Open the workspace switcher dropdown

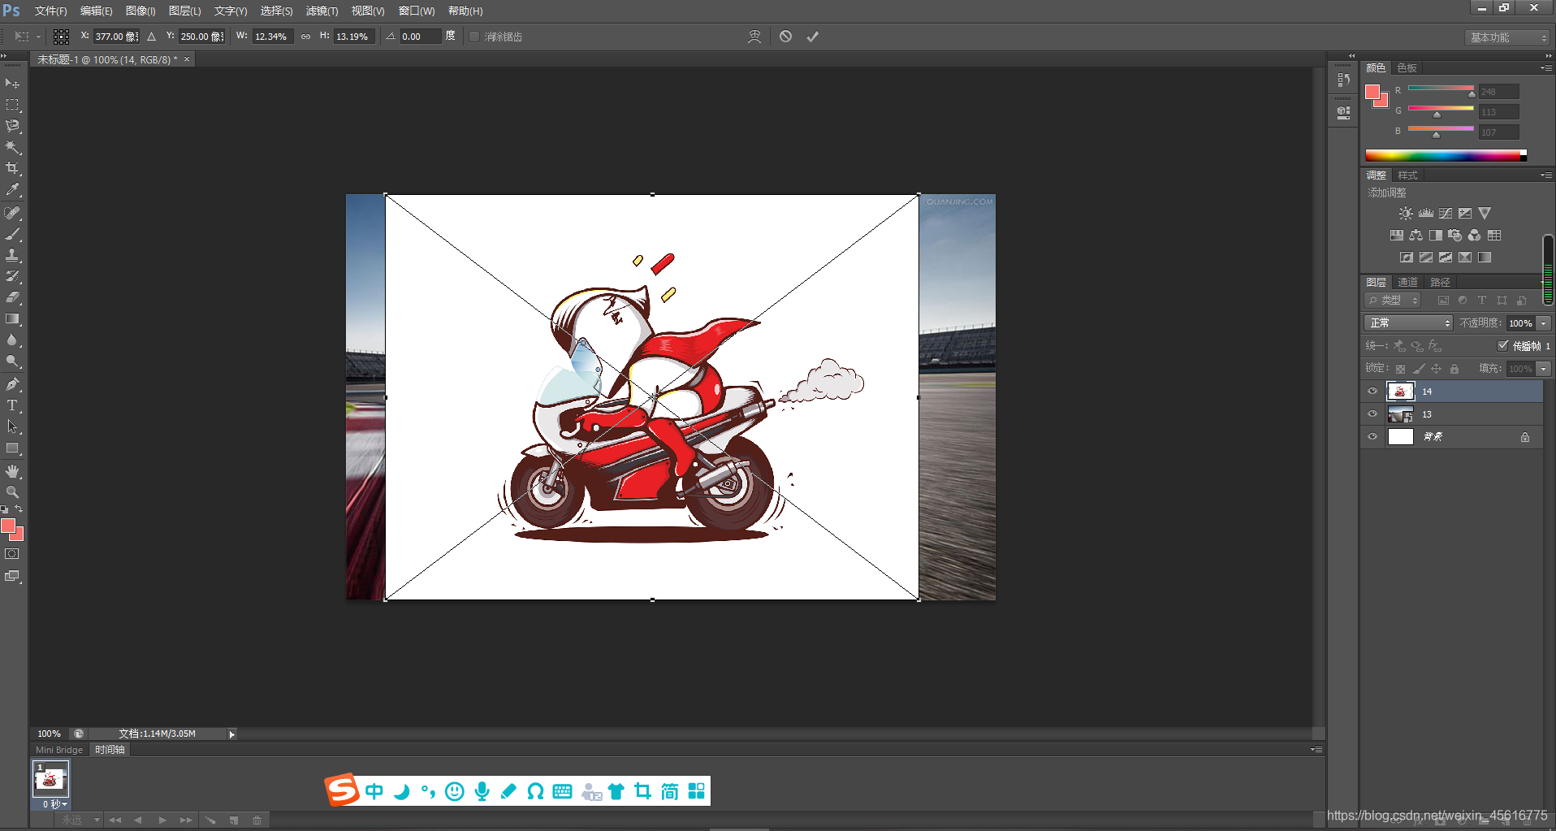tap(1508, 37)
